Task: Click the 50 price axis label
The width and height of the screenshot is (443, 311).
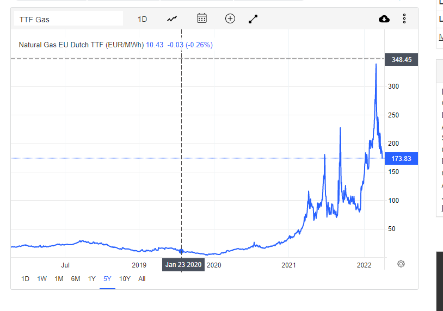Action: coord(392,229)
